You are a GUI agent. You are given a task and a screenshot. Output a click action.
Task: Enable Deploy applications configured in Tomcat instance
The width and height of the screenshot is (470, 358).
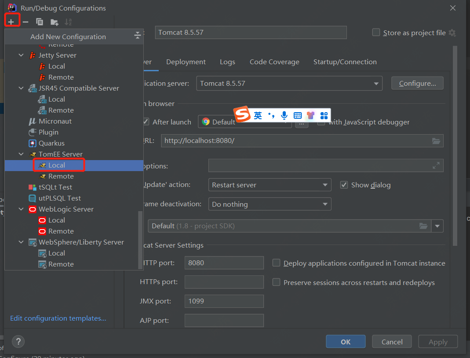point(276,263)
